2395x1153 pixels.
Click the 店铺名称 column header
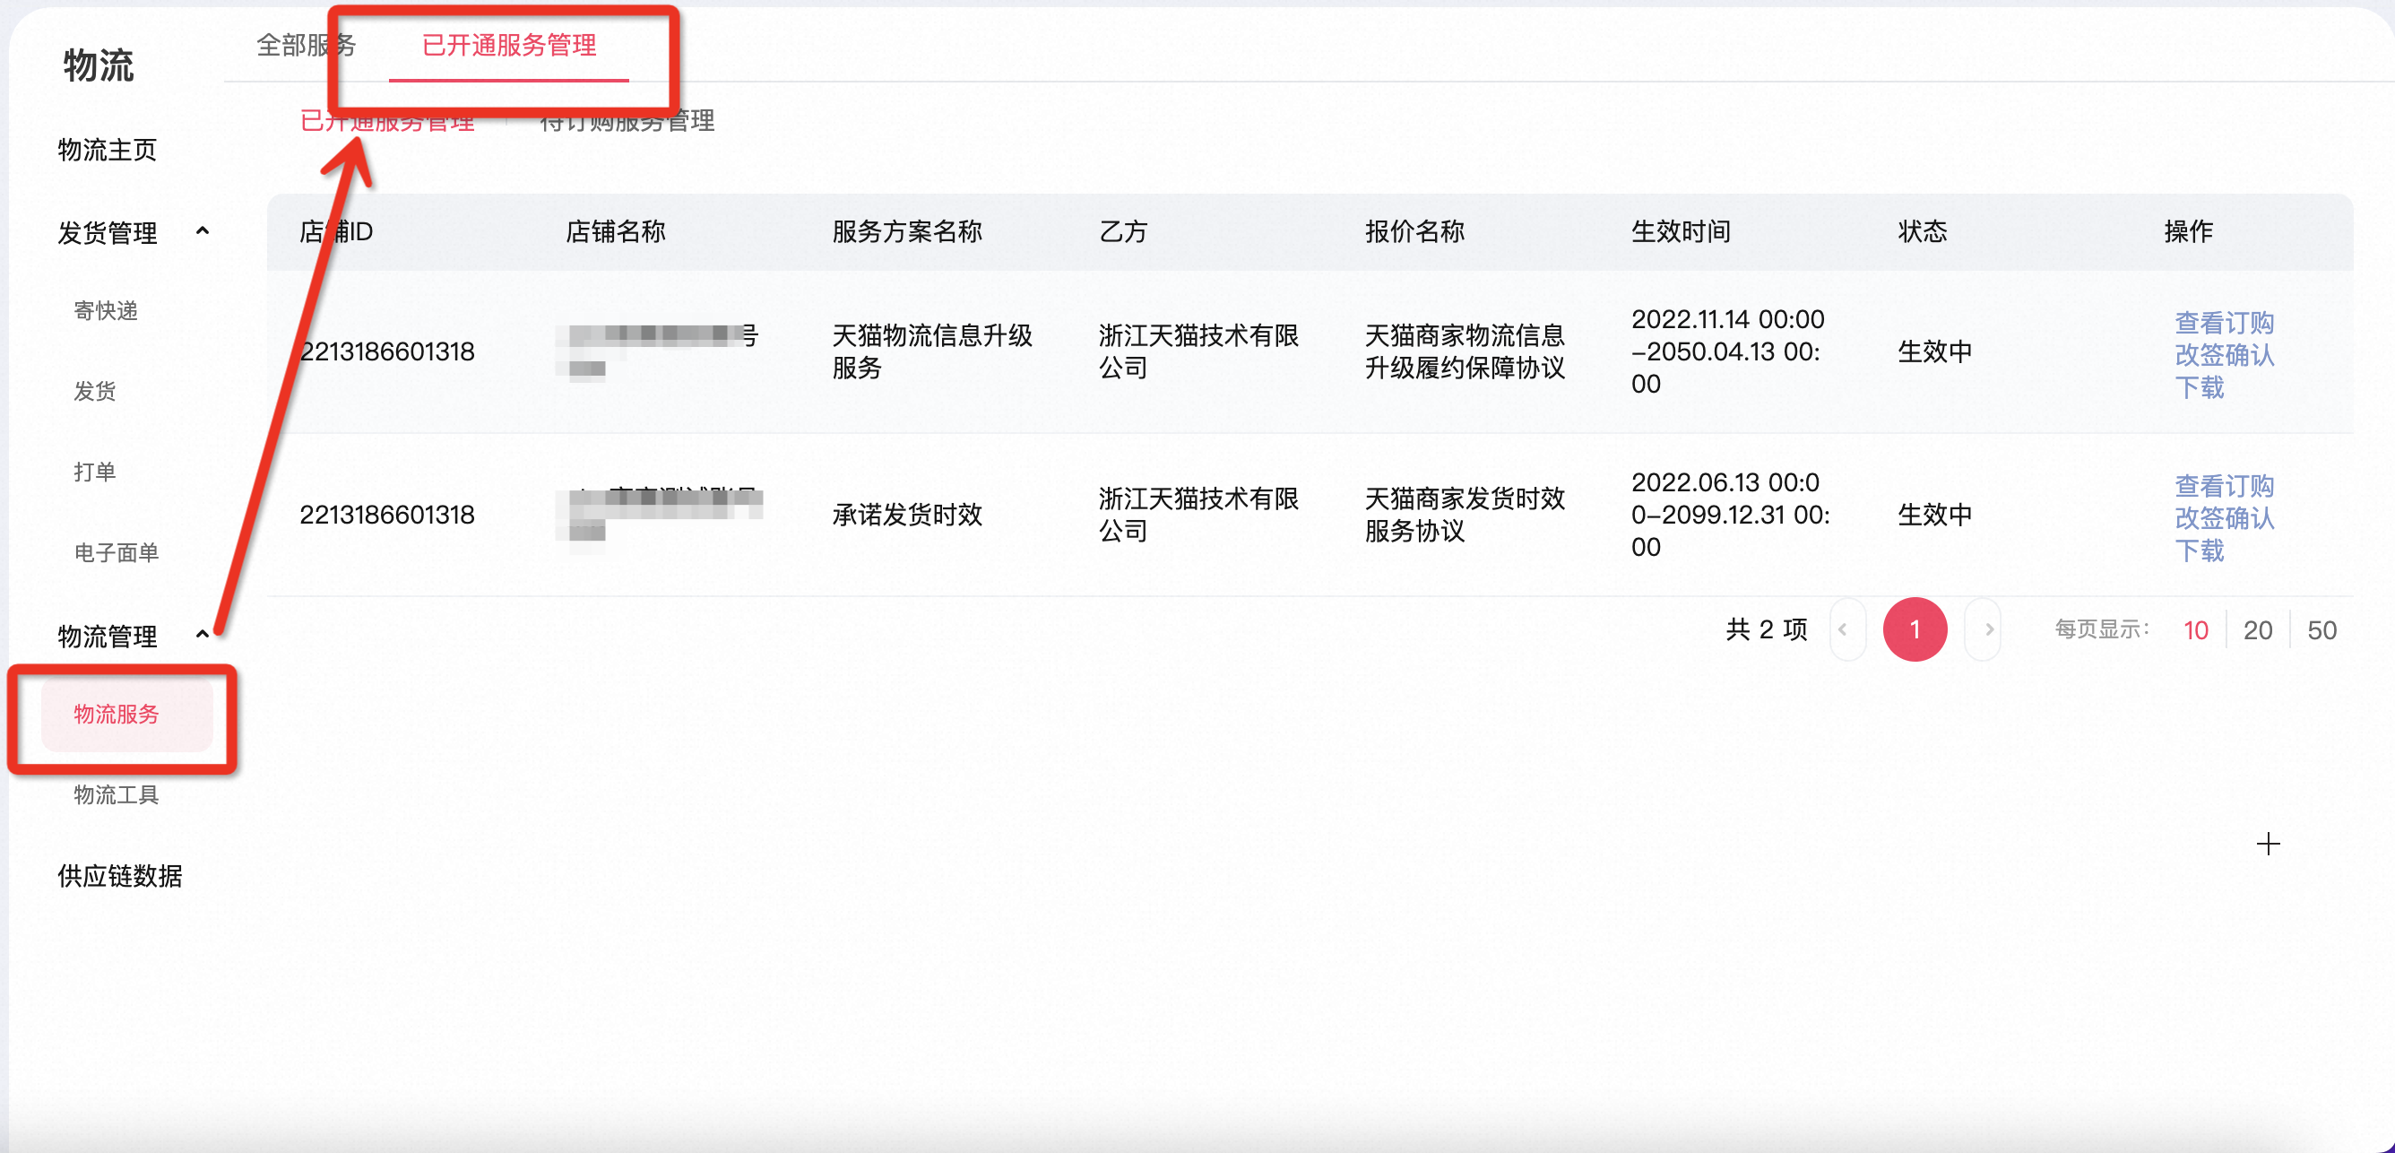616,230
